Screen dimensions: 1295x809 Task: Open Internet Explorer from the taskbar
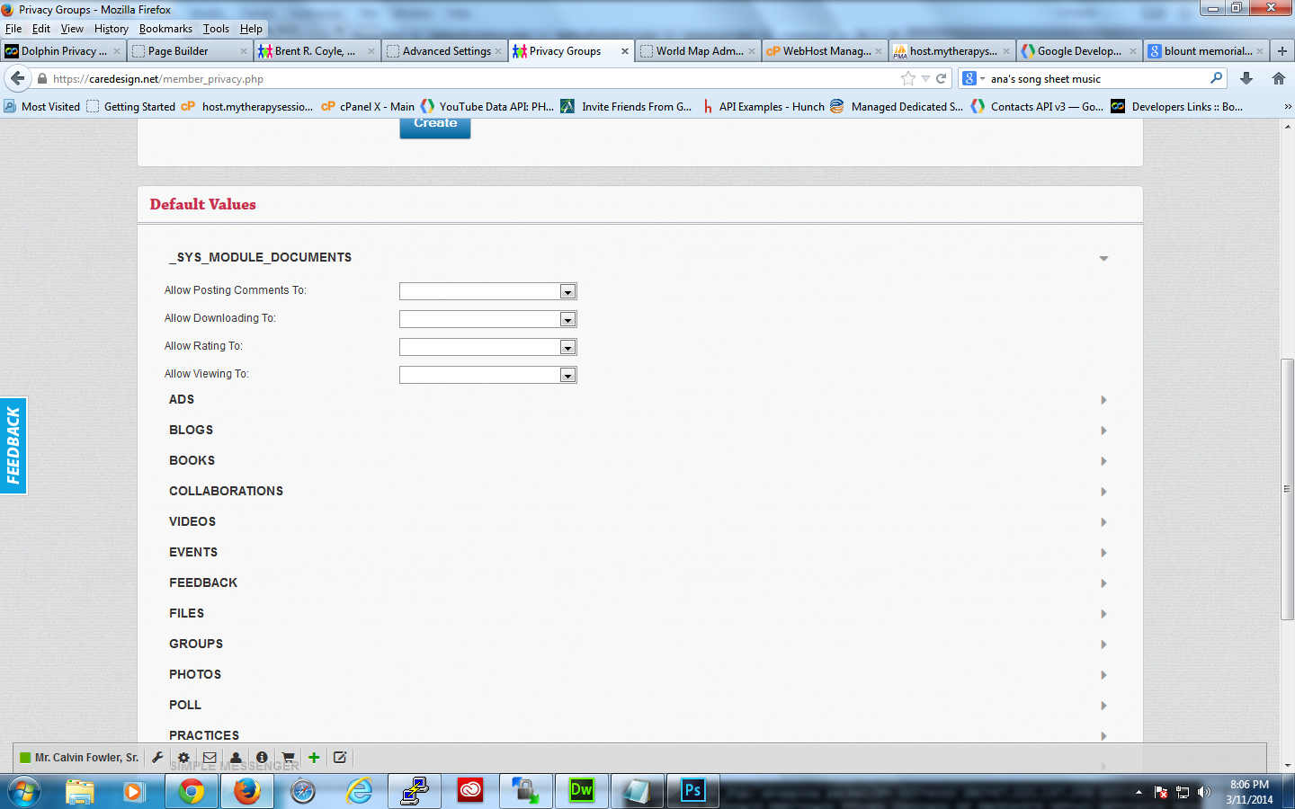point(359,792)
